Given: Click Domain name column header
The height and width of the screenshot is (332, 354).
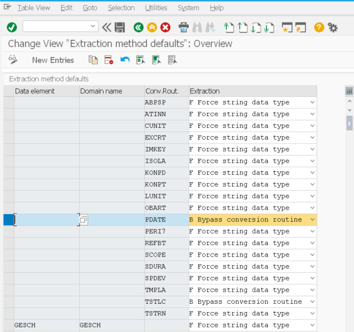Looking at the screenshot, I should pos(112,91).
